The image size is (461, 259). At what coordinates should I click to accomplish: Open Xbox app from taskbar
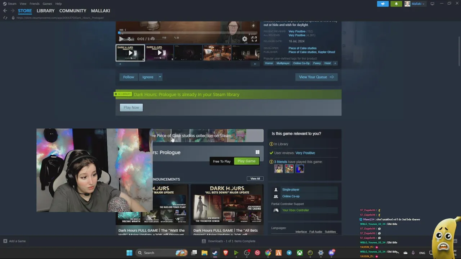click(x=300, y=253)
